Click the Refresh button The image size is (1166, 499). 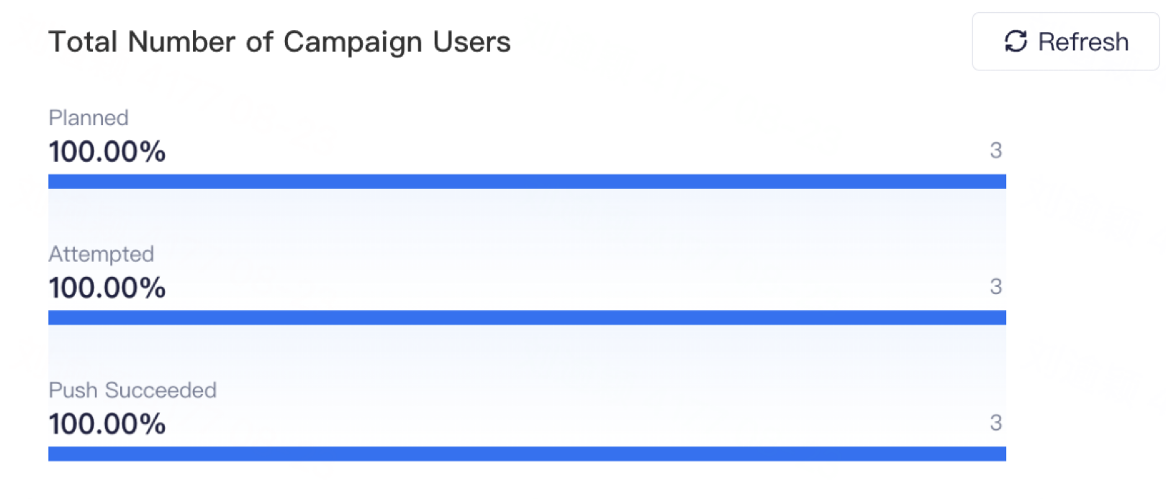1065,42
